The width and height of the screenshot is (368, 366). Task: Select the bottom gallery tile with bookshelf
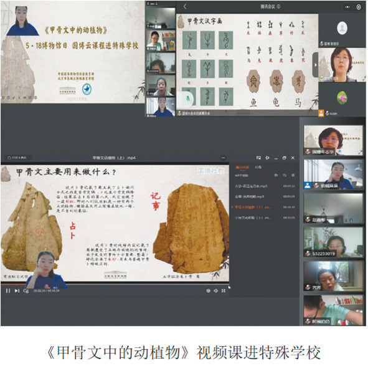334,310
